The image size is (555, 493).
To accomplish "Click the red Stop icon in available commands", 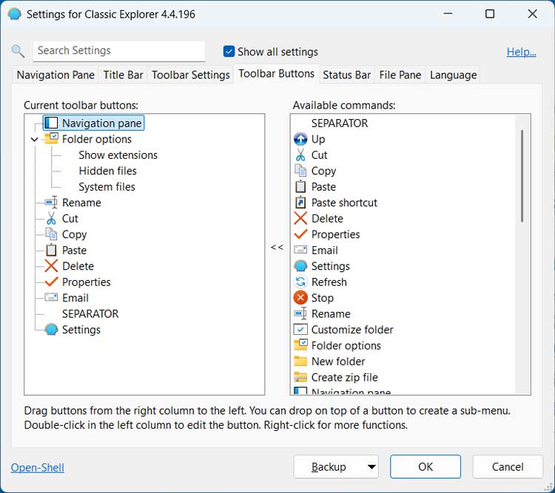I will (x=300, y=298).
